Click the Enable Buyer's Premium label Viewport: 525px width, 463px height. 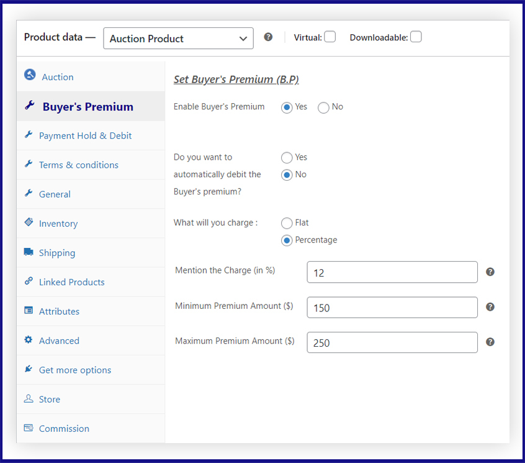[x=219, y=107]
